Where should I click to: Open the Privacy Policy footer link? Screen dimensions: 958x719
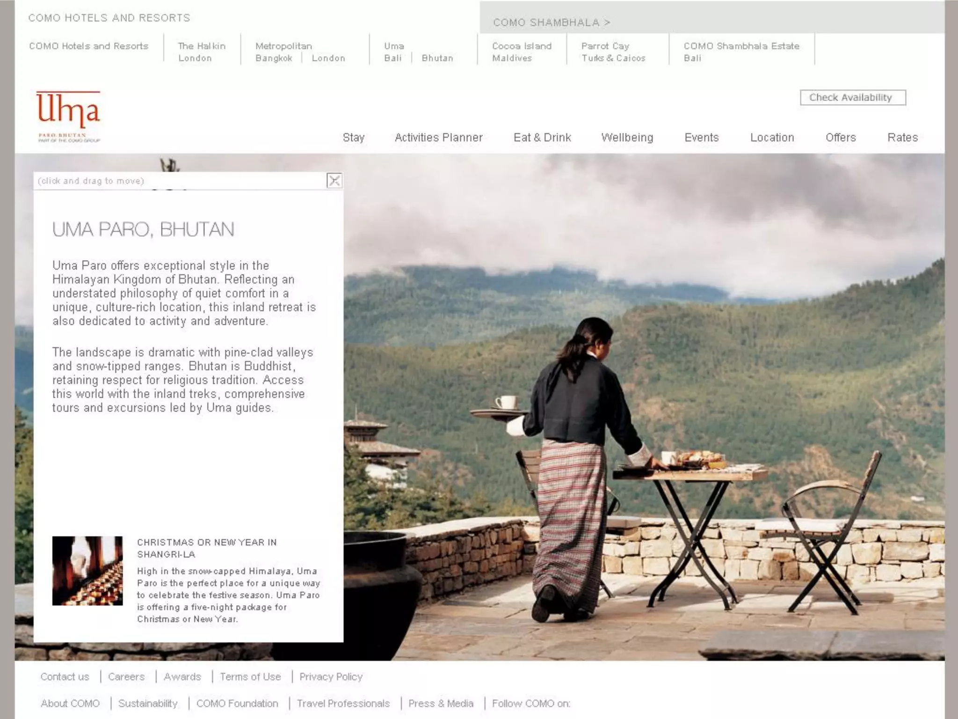331,677
